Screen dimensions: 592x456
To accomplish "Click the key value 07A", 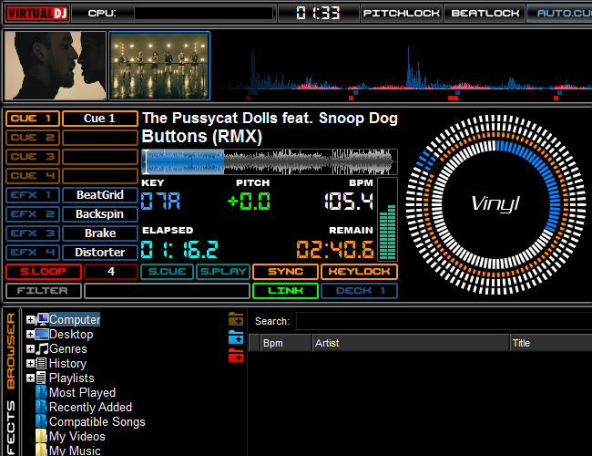I will [160, 202].
